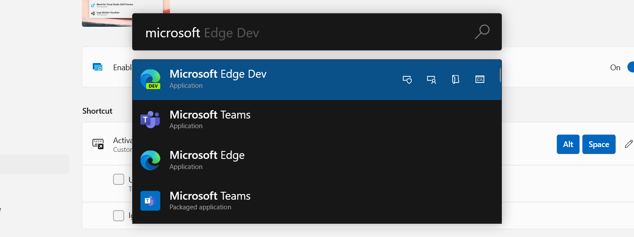
Task: Click the Alt shortcut key button
Action: (568, 144)
